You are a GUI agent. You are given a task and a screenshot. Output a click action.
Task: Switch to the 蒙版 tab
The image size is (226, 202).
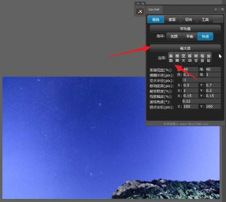172,20
